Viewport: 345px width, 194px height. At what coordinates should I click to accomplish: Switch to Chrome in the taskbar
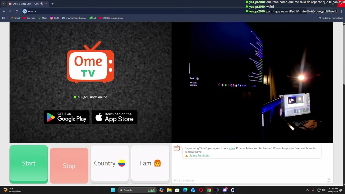point(209,190)
